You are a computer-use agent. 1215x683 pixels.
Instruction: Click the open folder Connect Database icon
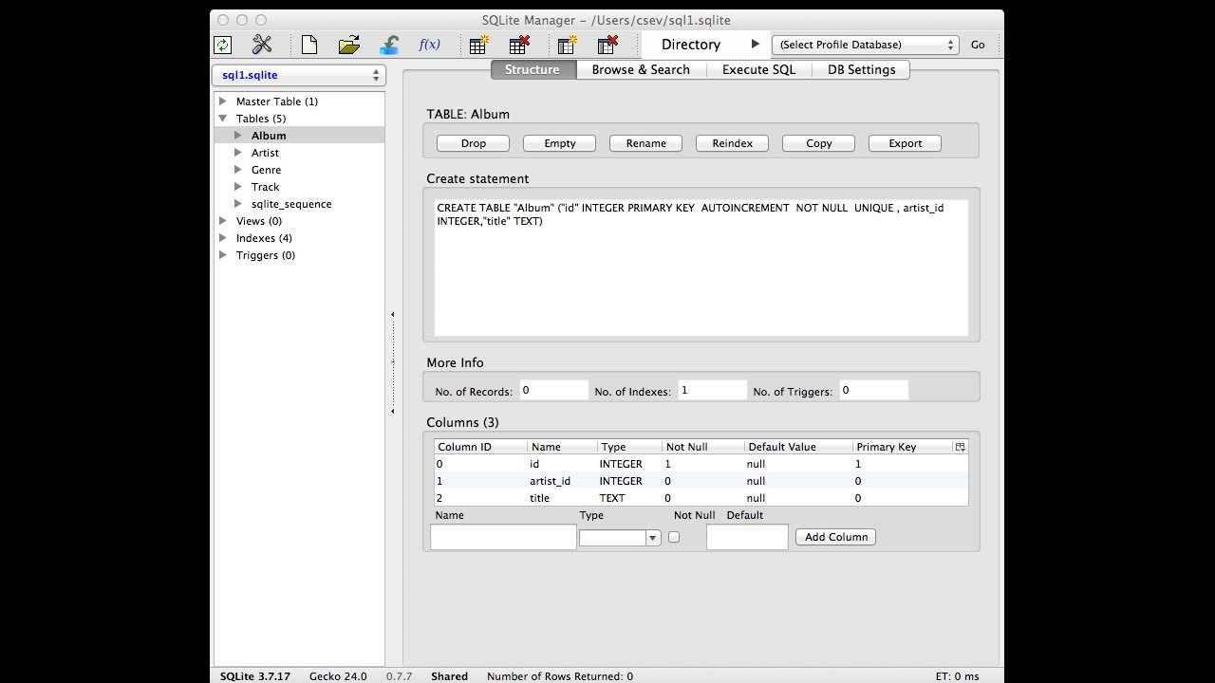tap(348, 45)
